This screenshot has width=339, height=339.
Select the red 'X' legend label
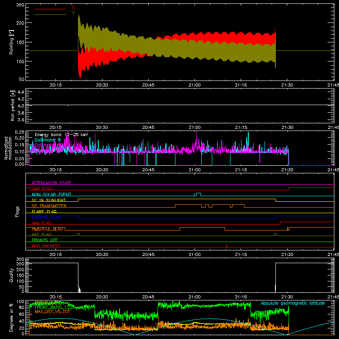pyautogui.click(x=73, y=8)
